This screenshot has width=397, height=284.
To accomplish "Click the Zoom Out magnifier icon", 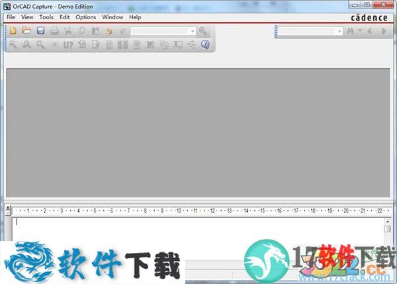I will (26, 45).
